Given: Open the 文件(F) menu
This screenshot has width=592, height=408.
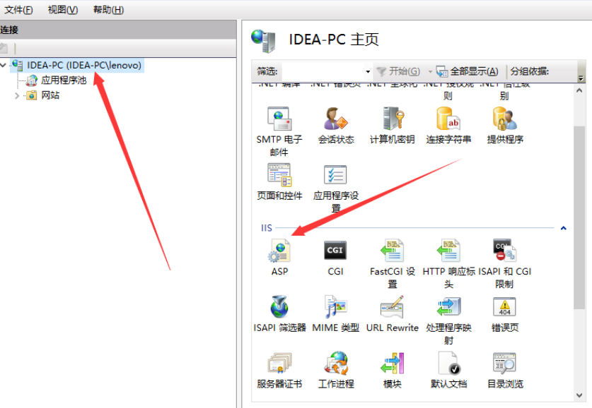Looking at the screenshot, I should tap(18, 10).
